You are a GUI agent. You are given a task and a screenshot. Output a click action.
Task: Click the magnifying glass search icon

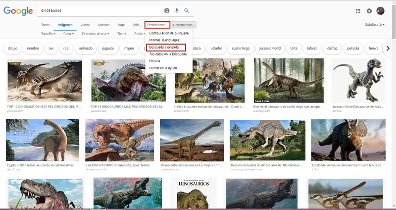pyautogui.click(x=187, y=10)
